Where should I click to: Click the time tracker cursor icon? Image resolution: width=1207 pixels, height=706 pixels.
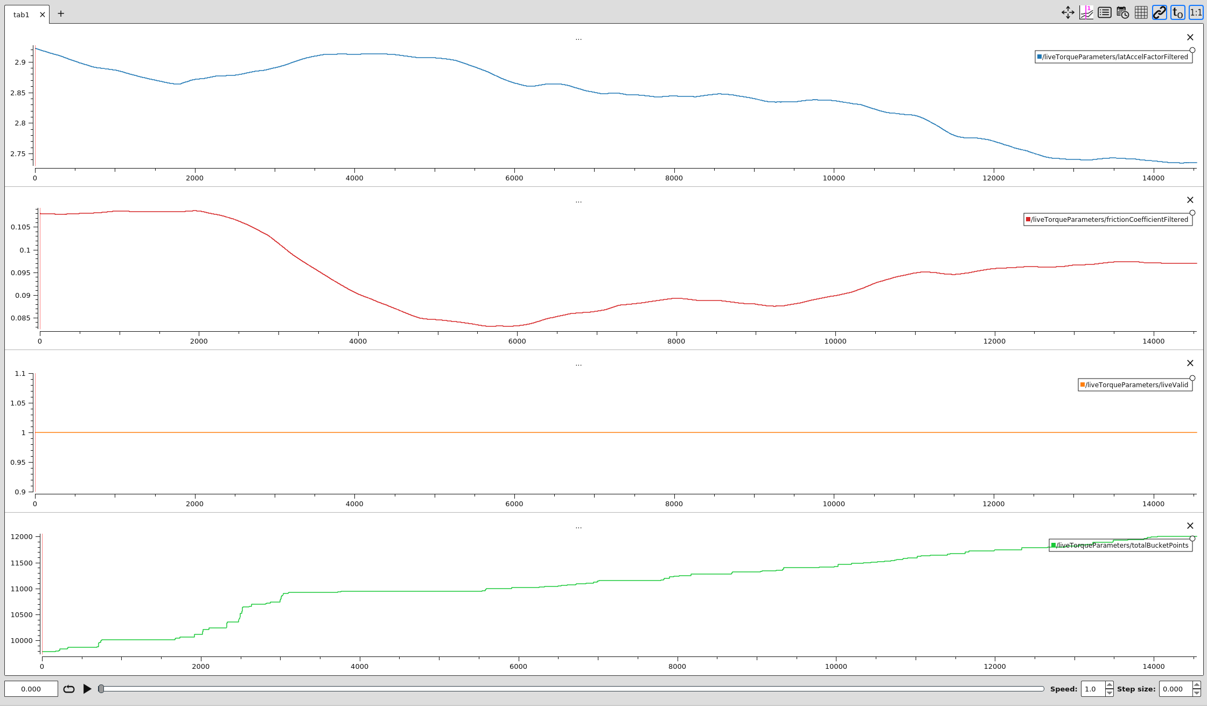pyautogui.click(x=1086, y=12)
